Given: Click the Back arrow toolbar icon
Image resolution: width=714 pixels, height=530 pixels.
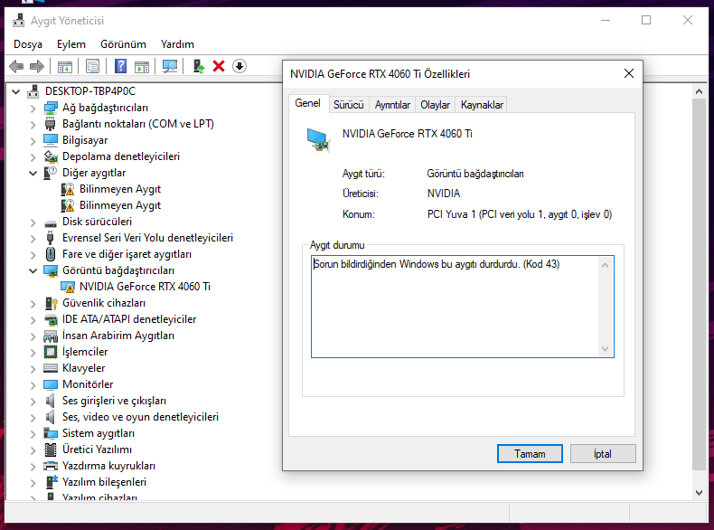Looking at the screenshot, I should point(16,67).
